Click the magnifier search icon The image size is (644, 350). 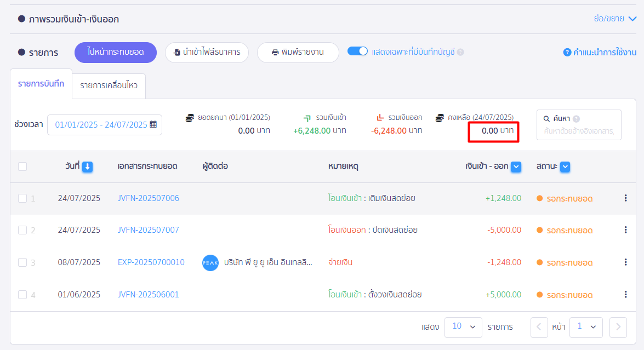click(x=546, y=118)
